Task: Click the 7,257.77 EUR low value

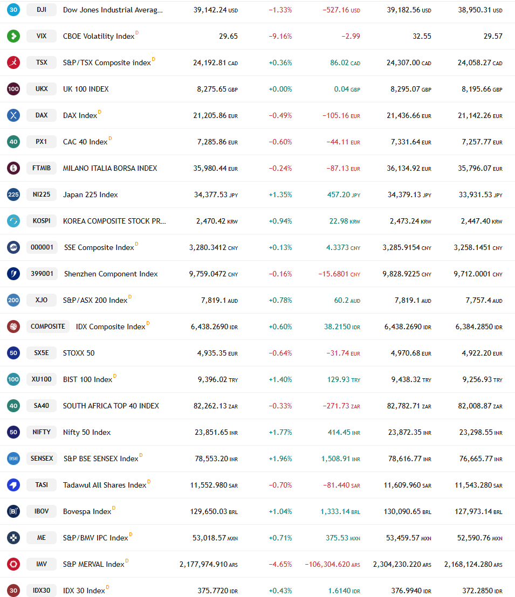Action: (482, 142)
